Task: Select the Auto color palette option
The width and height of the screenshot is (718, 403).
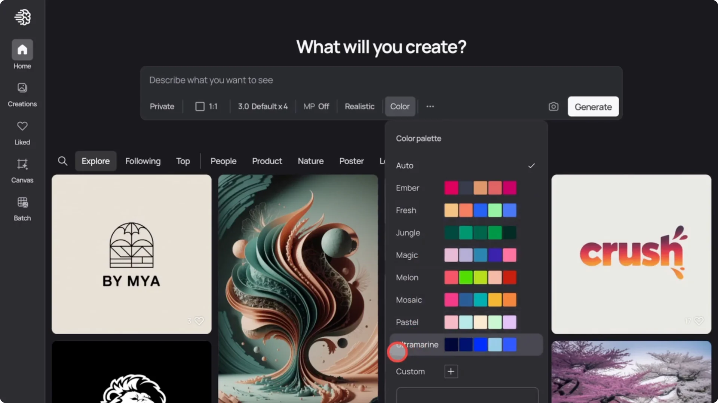Action: (x=405, y=165)
